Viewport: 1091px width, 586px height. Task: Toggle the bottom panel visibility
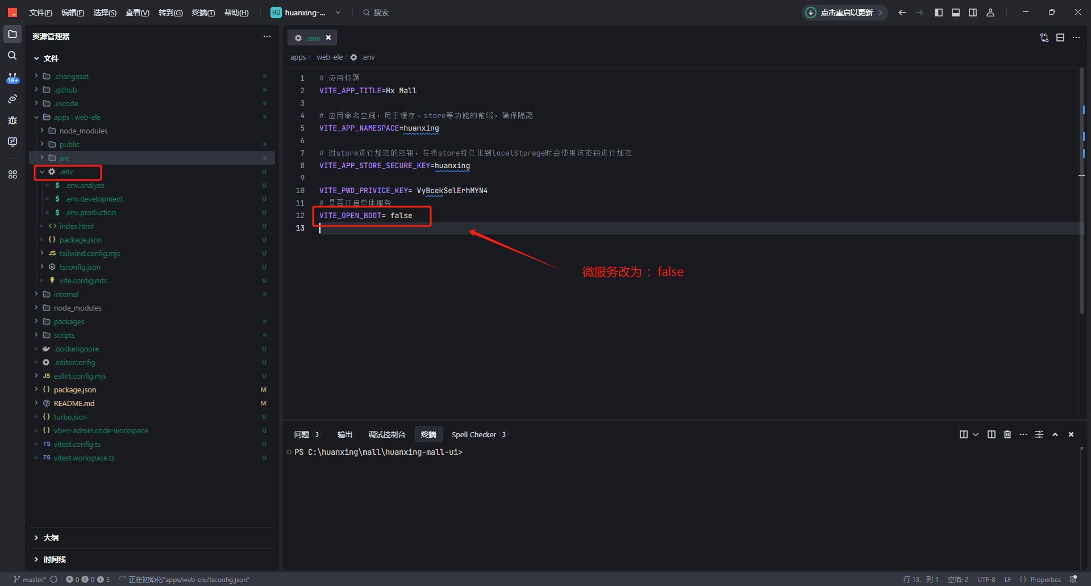956,12
